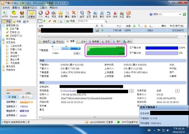The image size is (189, 134).
Task: Open the 2 KB speed dropdown
Action: tap(77, 53)
